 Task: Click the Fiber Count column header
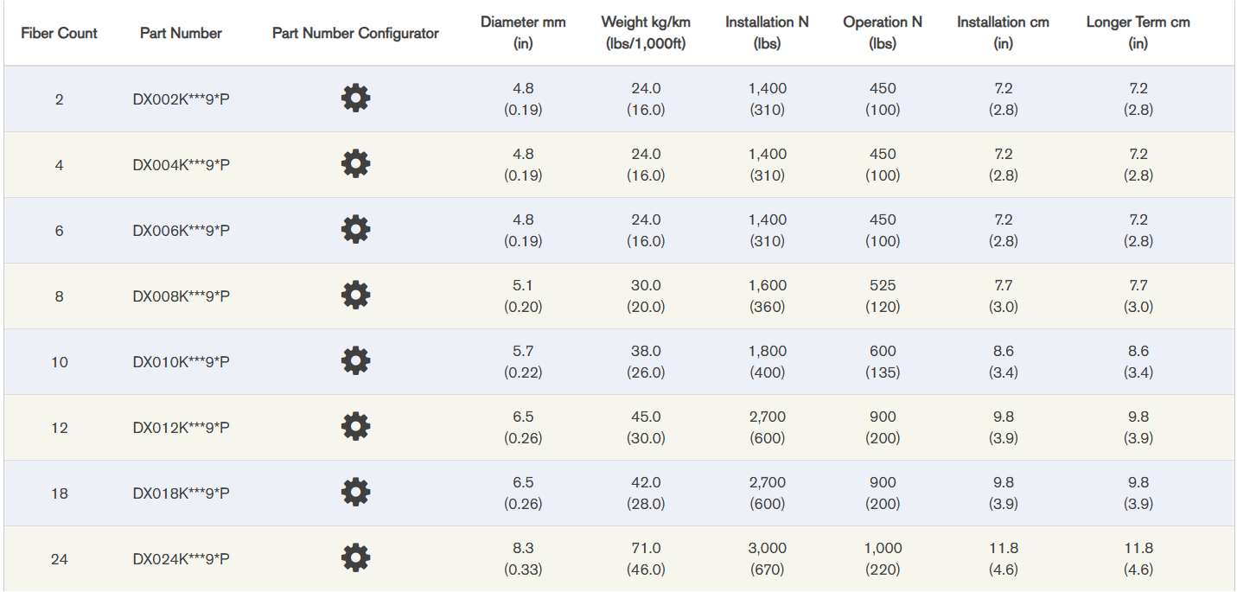[59, 34]
